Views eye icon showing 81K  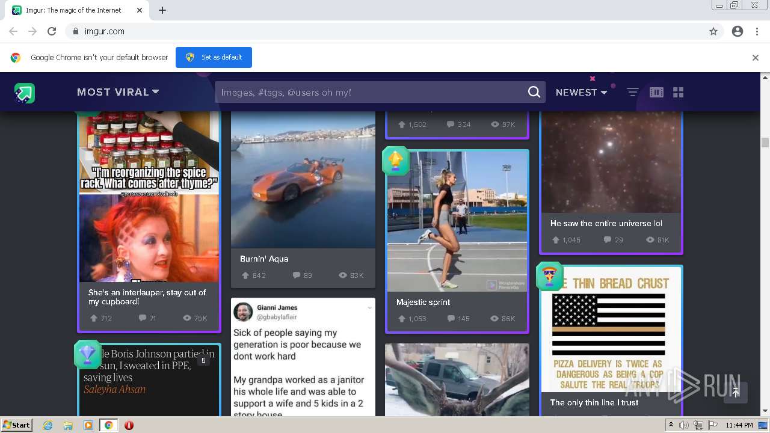point(650,240)
